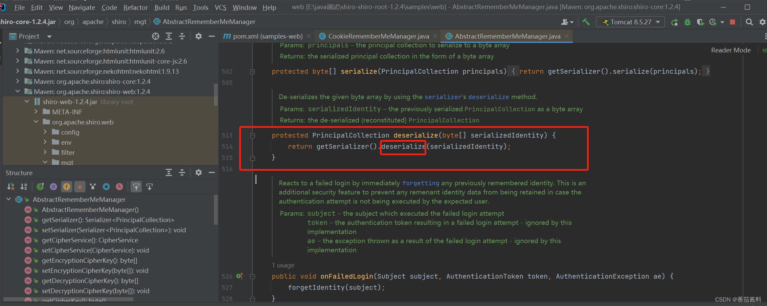Follow the 'forgetting' doc link
The width and height of the screenshot is (767, 306).
coord(421,183)
